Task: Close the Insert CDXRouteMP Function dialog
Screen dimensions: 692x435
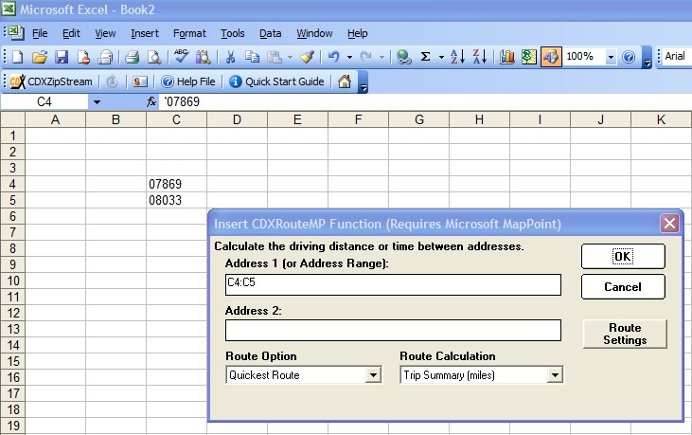Action: click(669, 224)
